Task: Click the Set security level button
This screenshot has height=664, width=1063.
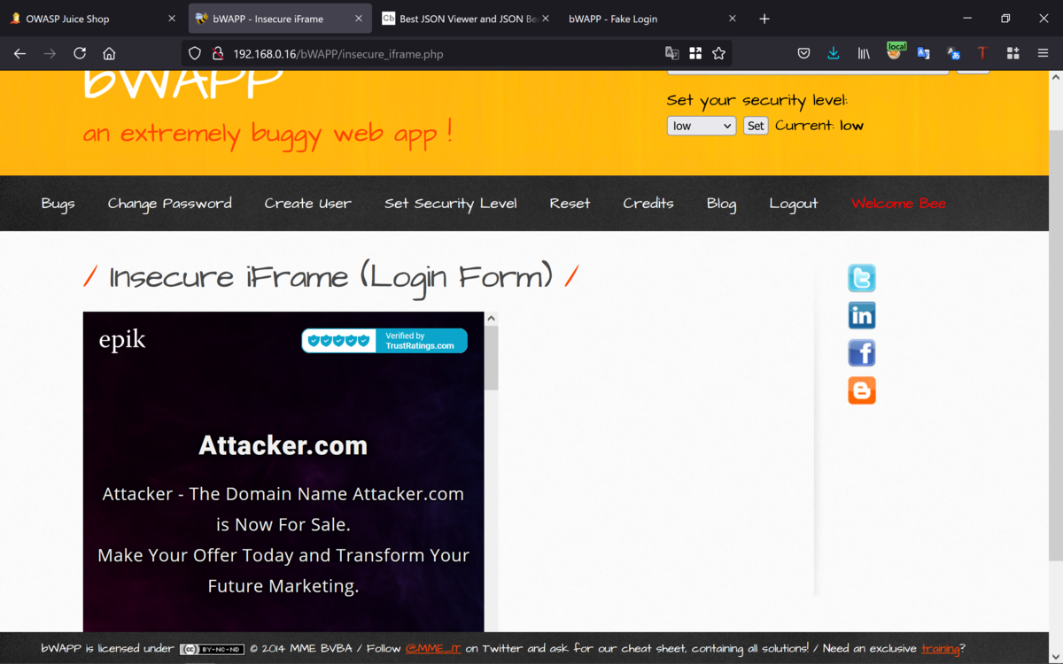Action: click(756, 126)
